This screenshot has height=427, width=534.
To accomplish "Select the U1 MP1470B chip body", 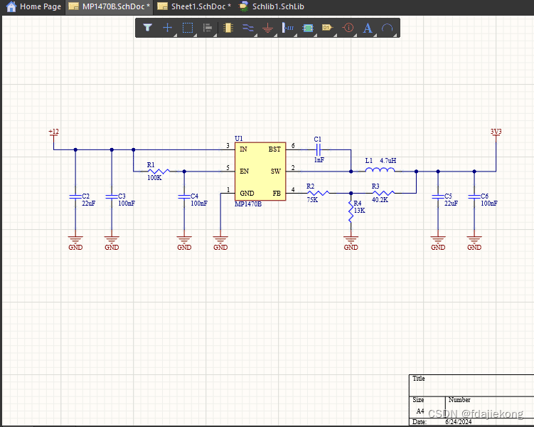I will pos(260,172).
